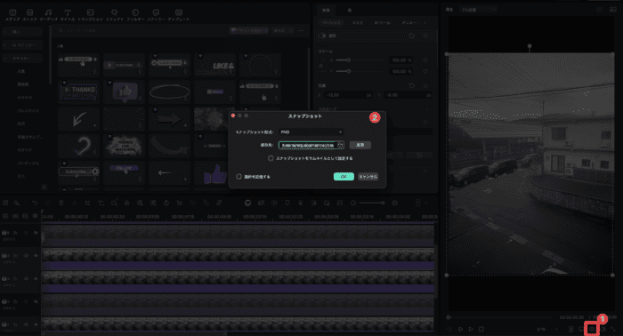
Task: Switch to the AI ツール sub-tab
Action: 382,23
